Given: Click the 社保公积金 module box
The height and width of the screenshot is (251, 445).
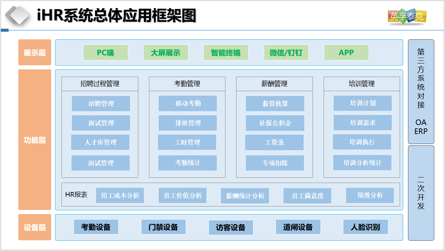Looking at the screenshot, I should (x=275, y=123).
